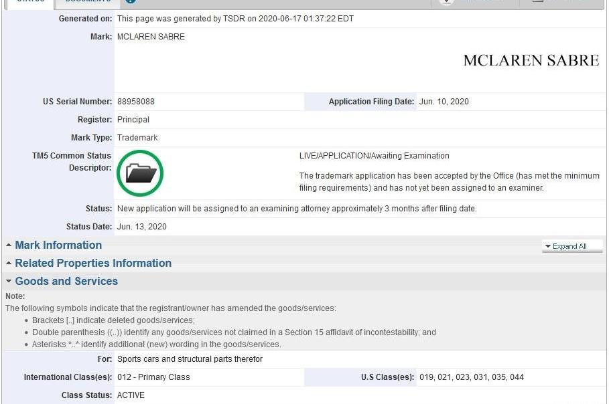Click the Status Date value Jun. 13, 2020

point(142,227)
